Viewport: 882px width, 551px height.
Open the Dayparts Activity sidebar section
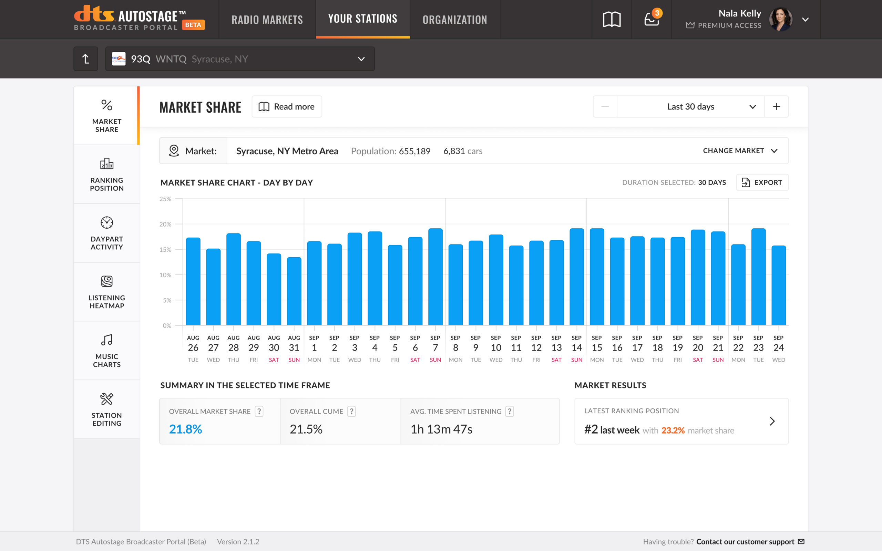pos(107,233)
